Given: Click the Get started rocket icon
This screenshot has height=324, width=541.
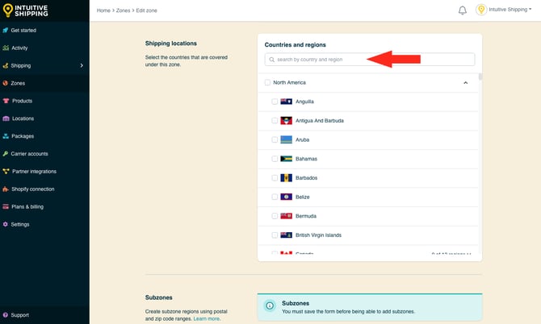Looking at the screenshot, I should pos(6,31).
